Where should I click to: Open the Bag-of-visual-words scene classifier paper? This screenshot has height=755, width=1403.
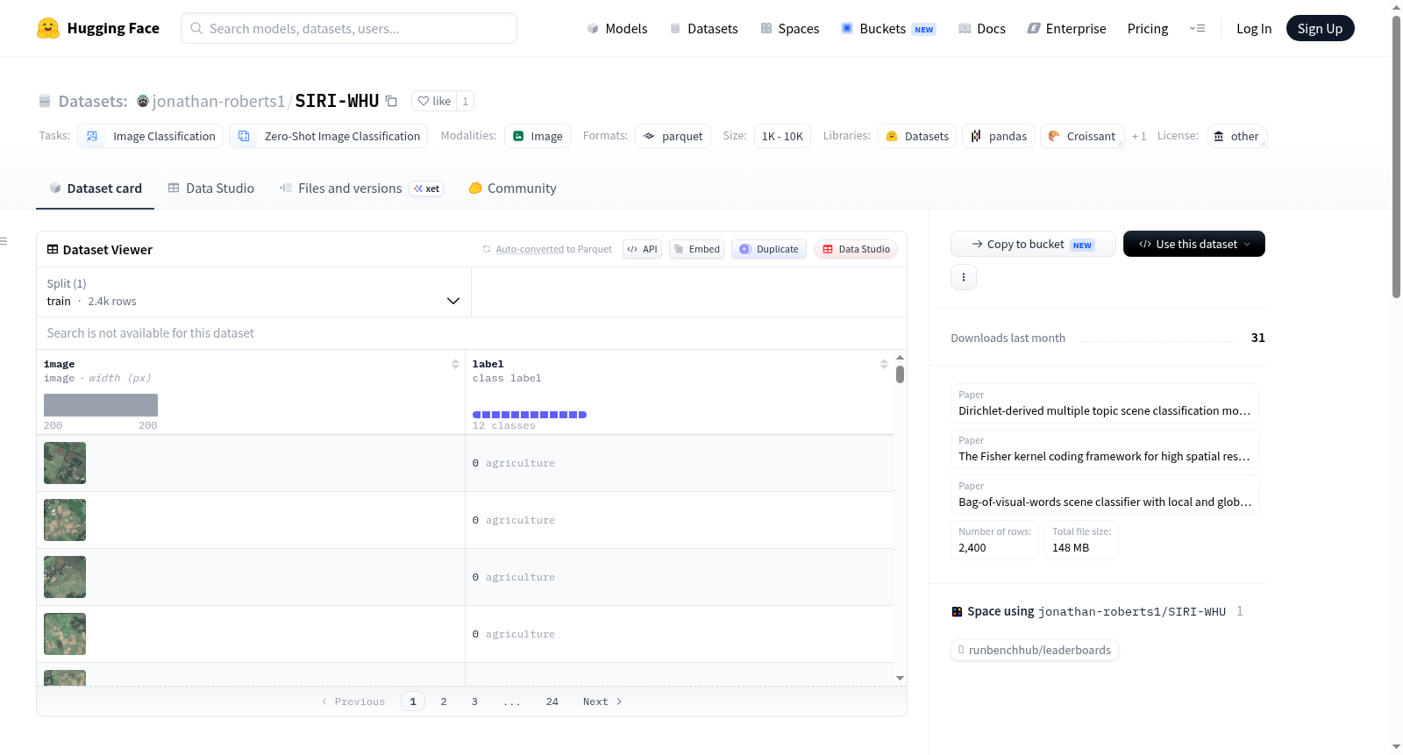click(x=1105, y=495)
